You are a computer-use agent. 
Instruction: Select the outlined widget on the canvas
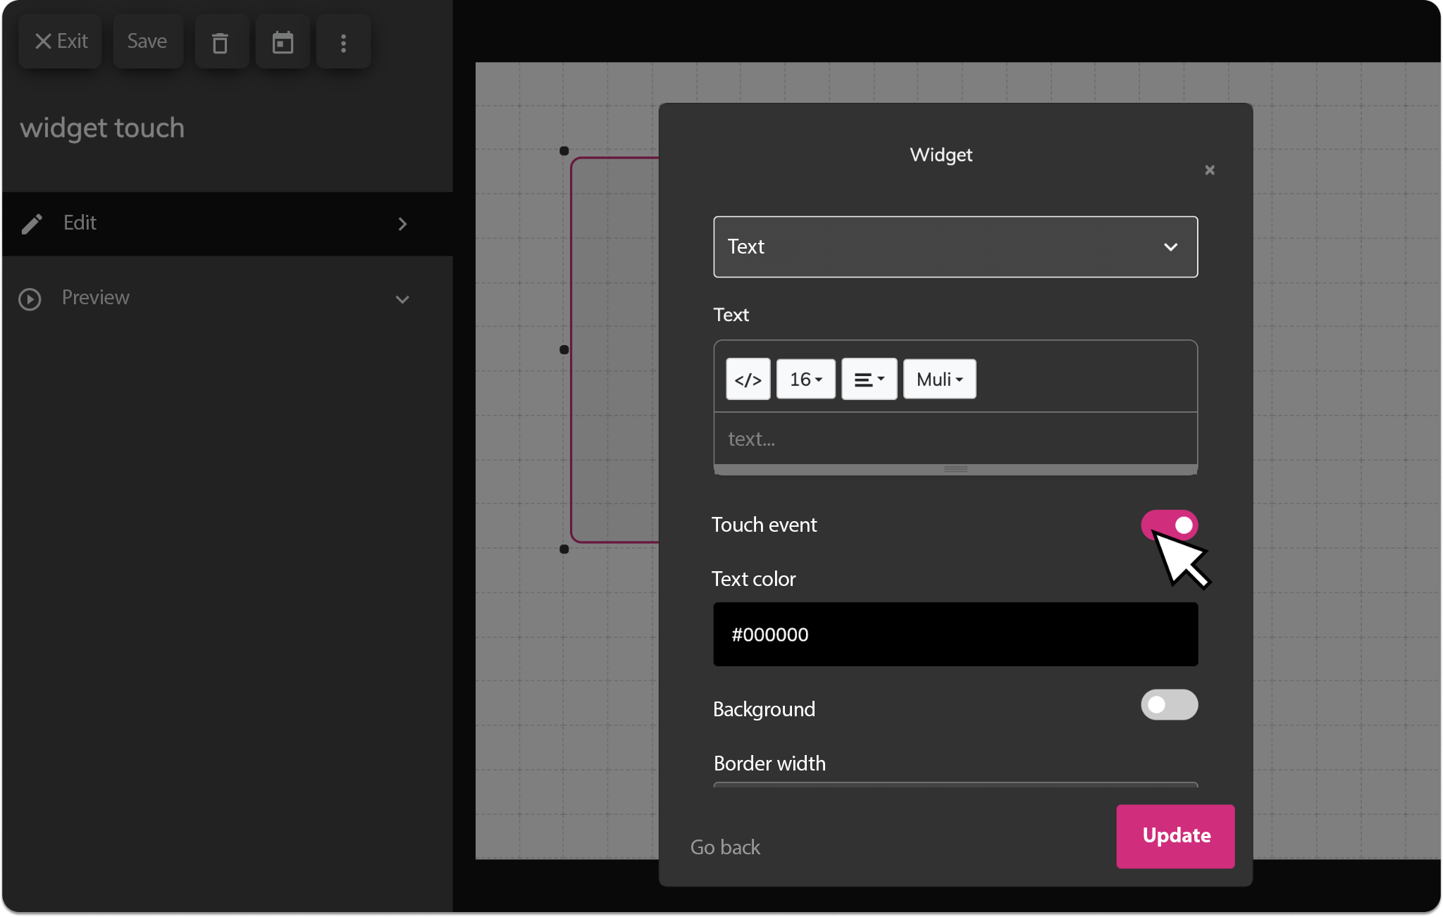pyautogui.click(x=614, y=350)
